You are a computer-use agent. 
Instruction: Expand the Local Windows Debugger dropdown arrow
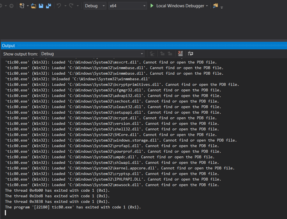(x=206, y=5)
